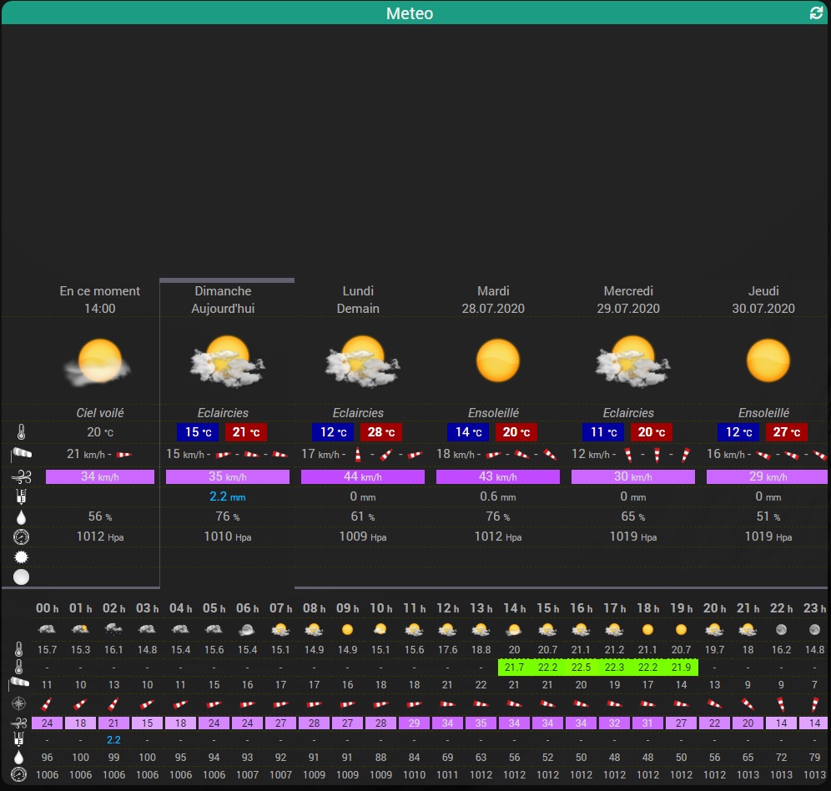Click Mercredi's 1019 Hpa pressure
The image size is (831, 791).
pos(632,537)
